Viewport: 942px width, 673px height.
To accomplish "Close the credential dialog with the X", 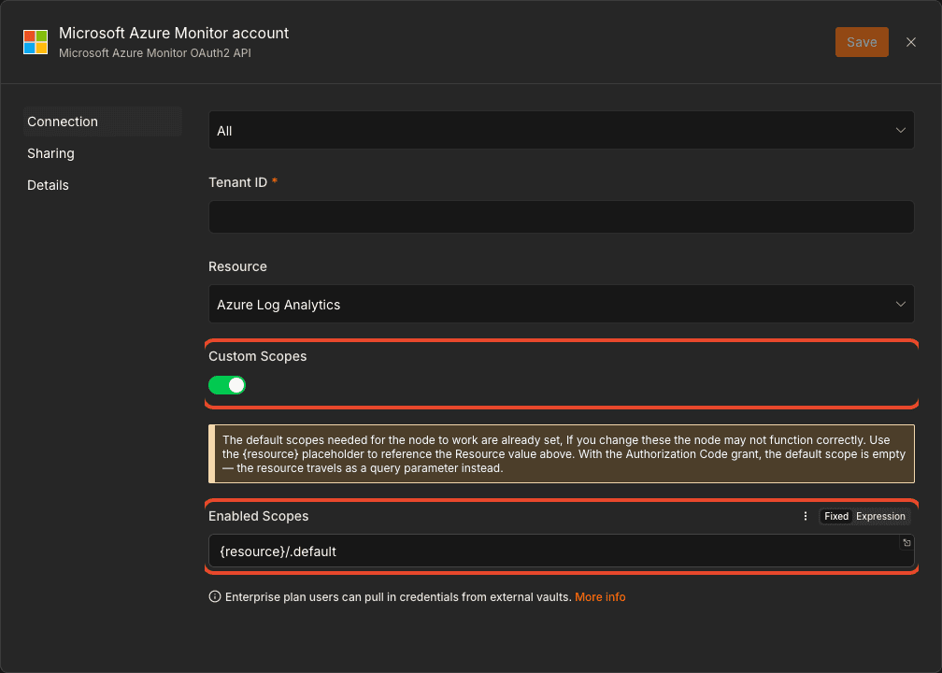I will coord(911,42).
